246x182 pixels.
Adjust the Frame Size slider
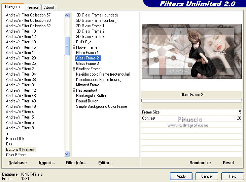pyautogui.click(x=191, y=112)
